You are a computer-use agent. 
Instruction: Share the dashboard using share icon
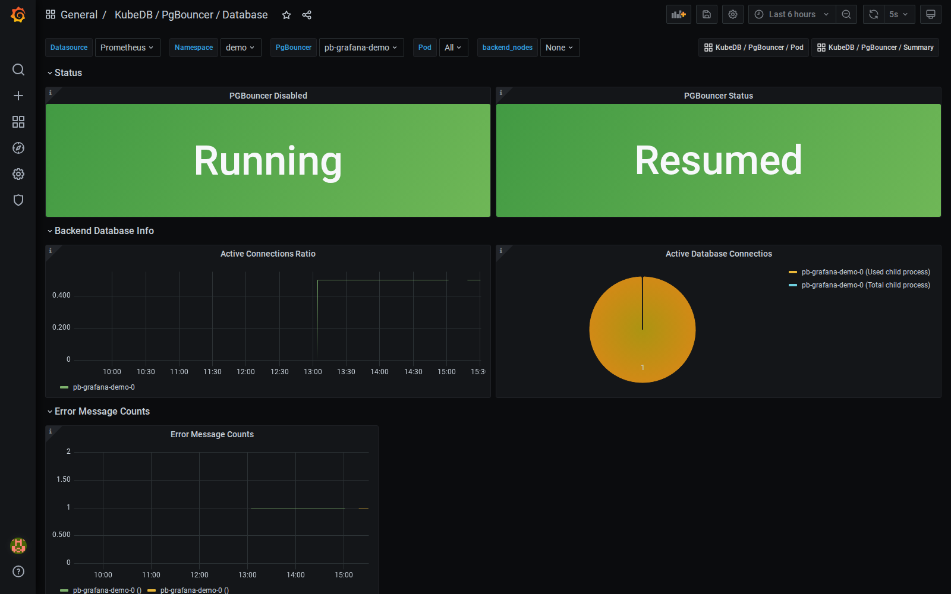coord(307,15)
